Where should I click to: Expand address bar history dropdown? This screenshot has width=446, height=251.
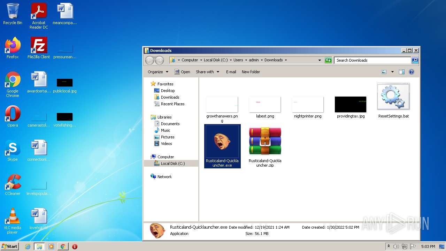320,60
